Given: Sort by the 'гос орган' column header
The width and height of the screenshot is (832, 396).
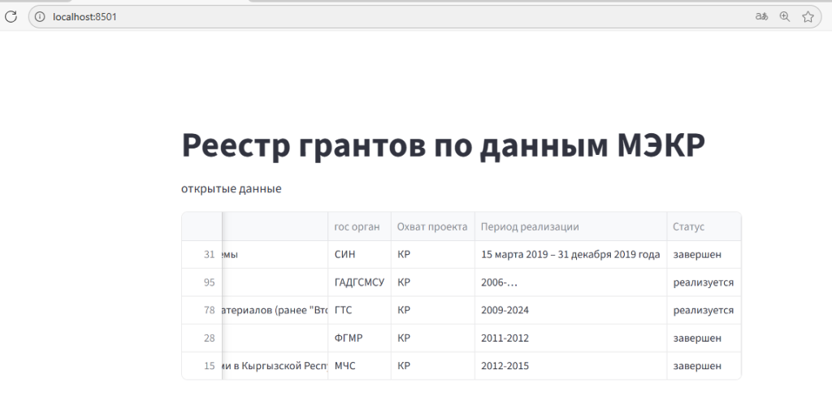Looking at the screenshot, I should tap(357, 226).
